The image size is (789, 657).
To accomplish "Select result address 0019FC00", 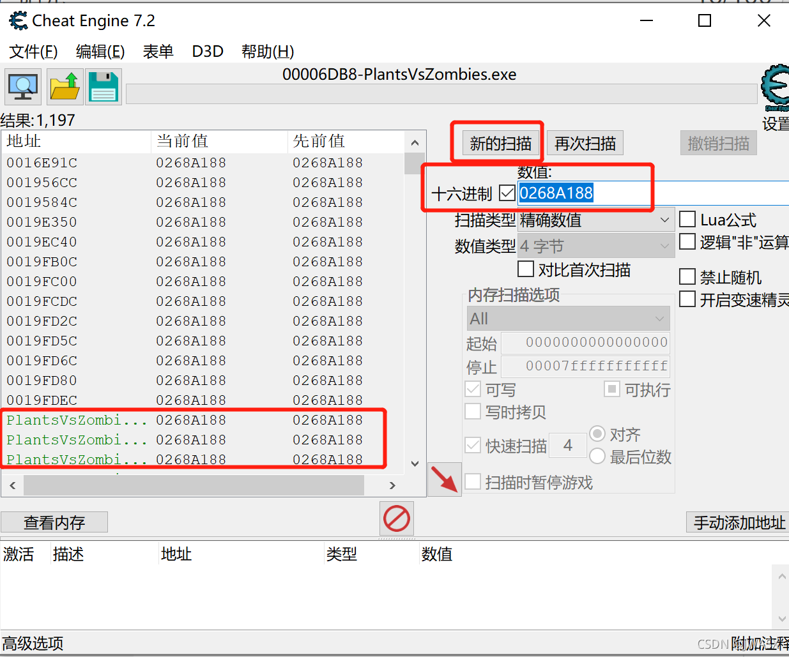I will [x=42, y=282].
